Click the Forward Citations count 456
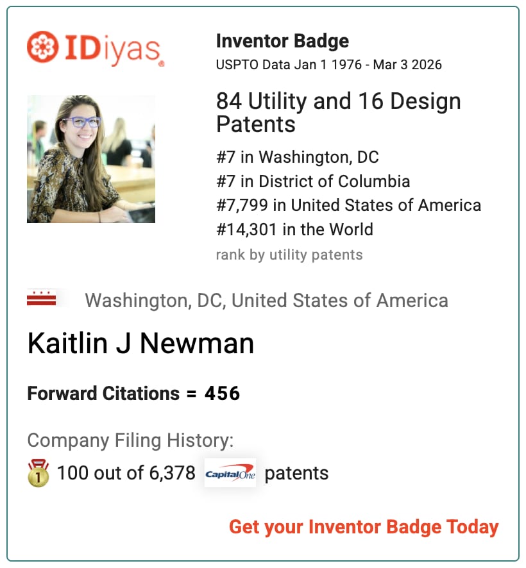Viewport: 526px width, 568px height. pyautogui.click(x=222, y=393)
